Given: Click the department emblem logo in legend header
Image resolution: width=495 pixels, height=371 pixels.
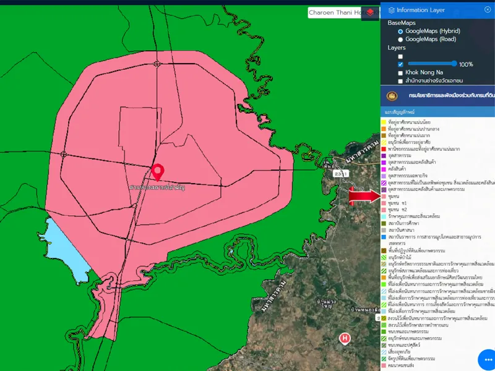Looking at the screenshot, I should click(x=391, y=96).
